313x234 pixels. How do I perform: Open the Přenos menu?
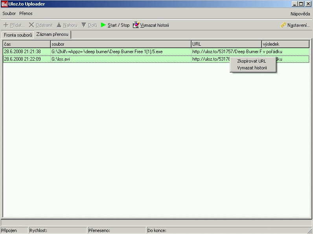point(26,13)
